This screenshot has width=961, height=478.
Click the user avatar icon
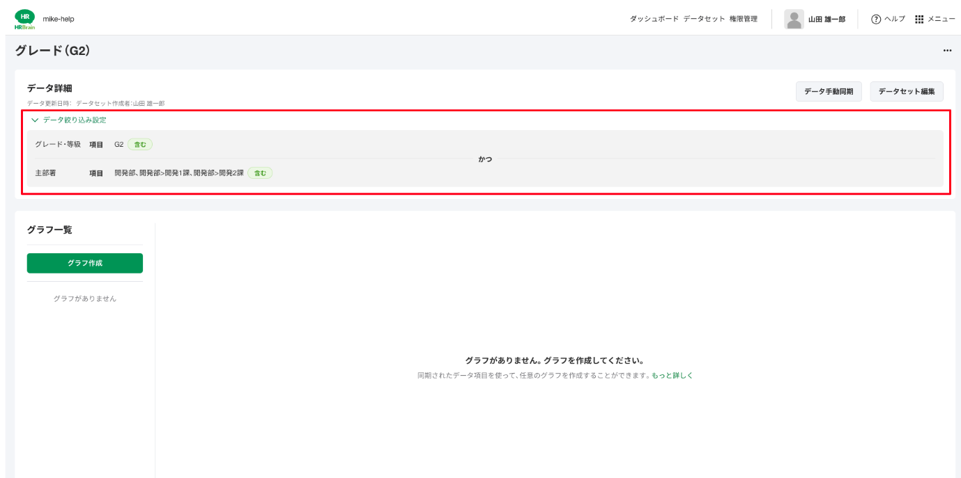point(794,19)
